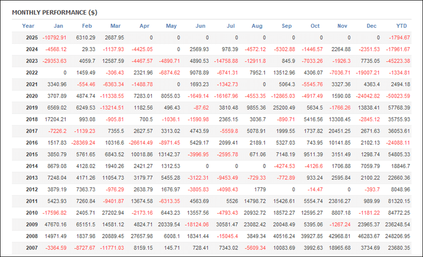Select the 2020 row label
The image size is (423, 257).
click(32, 96)
